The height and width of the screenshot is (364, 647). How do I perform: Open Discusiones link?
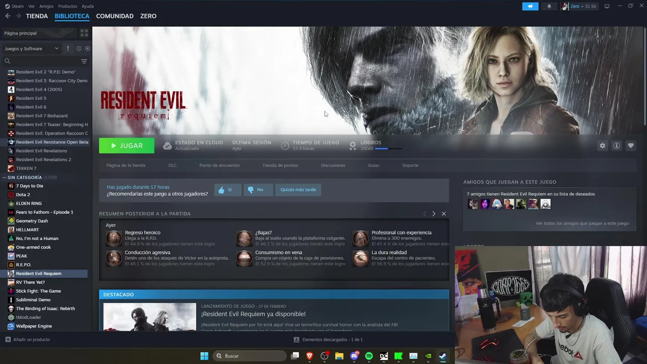[x=333, y=165]
